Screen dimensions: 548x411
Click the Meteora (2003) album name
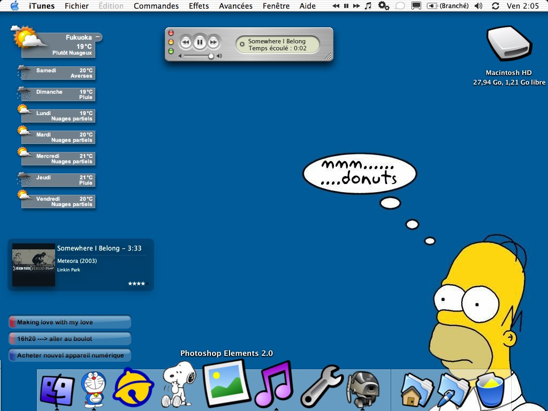pyautogui.click(x=77, y=261)
